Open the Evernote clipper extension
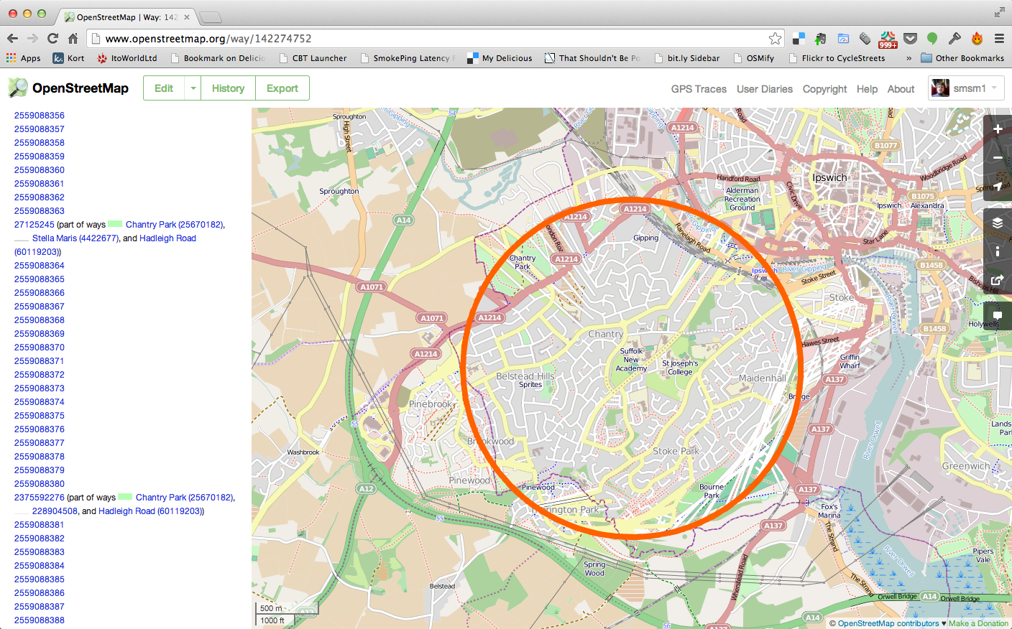 pos(821,38)
